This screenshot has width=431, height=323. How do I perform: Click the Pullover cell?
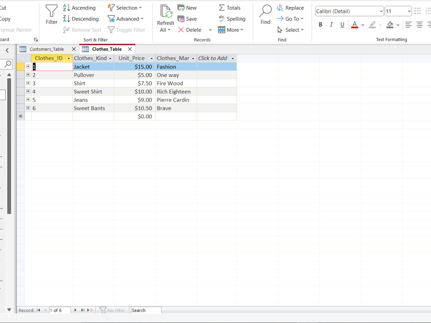pos(93,75)
